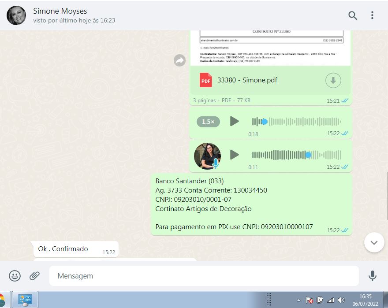The height and width of the screenshot is (308, 388).
Task: Download the 33380 - Simone.pdf file
Action: click(x=333, y=80)
